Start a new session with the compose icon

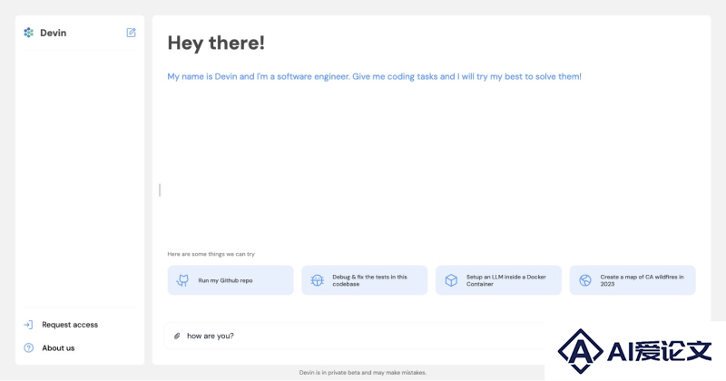pos(131,33)
